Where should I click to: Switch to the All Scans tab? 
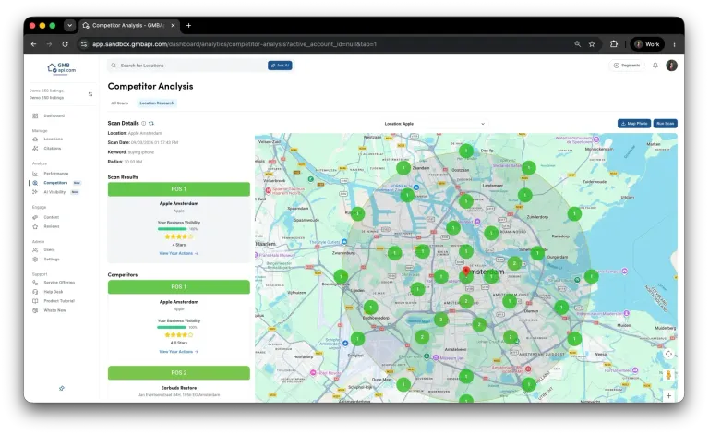pyautogui.click(x=120, y=103)
